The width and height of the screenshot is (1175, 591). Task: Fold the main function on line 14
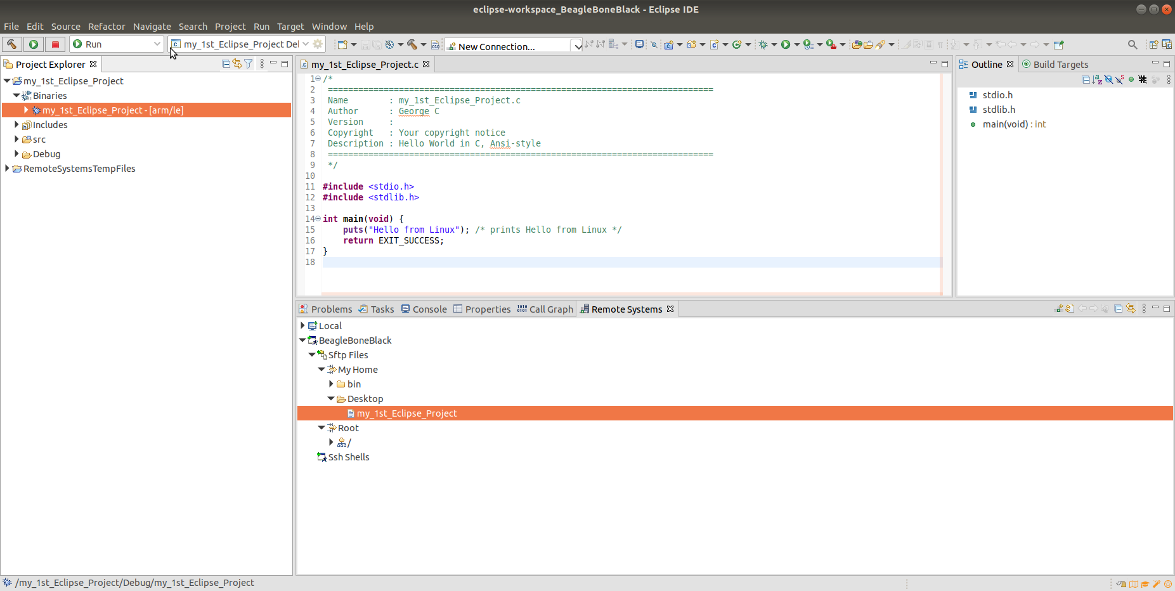318,219
